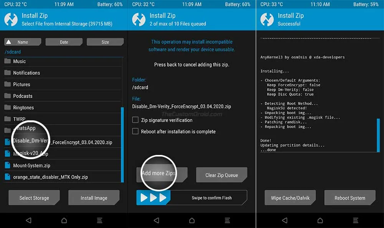Enable Zip signature verification
Viewport: 384px width, 228px height.
(136, 120)
